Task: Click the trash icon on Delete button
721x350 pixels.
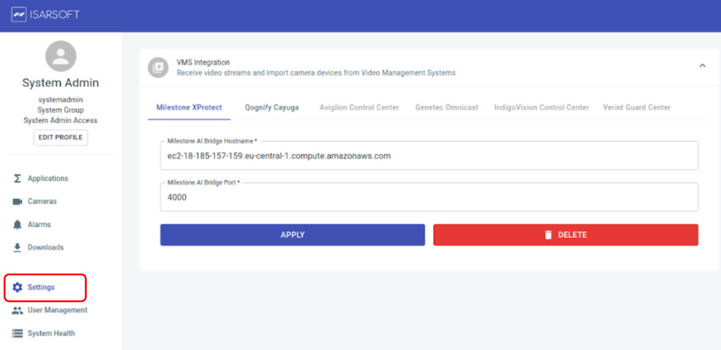Action: tap(548, 235)
